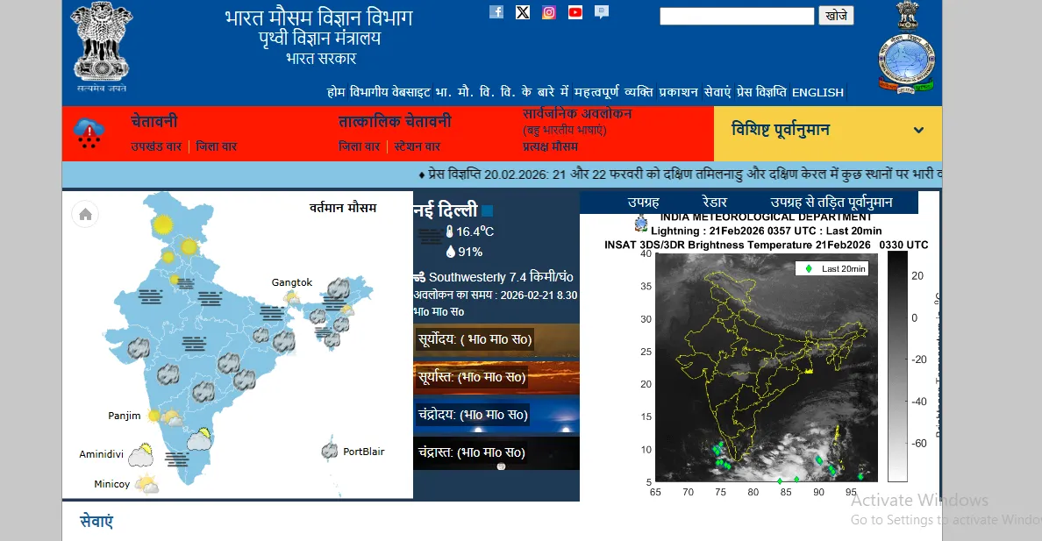Click the map home icon button
Screen dimensions: 1042x541
coord(85,214)
